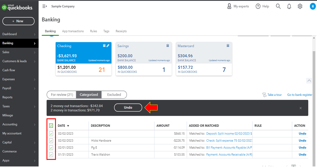Click Undo for the $868.15 deposit row

302,133
